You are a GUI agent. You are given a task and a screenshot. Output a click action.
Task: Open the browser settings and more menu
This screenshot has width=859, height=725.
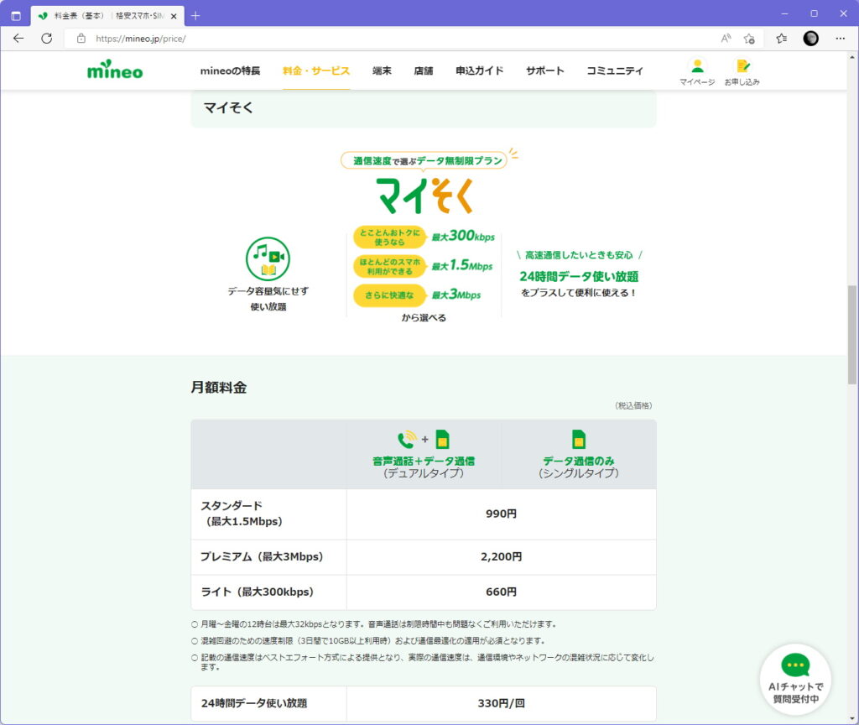841,39
